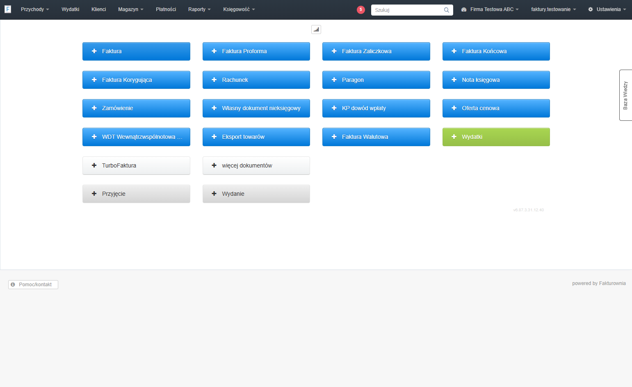Add a Własny dokument nieksięgowy
Screen dimensions: 632x387
(x=256, y=108)
